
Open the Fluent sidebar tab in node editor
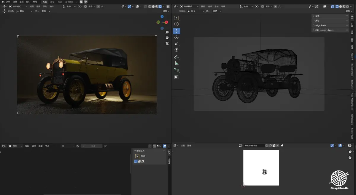tap(169, 161)
